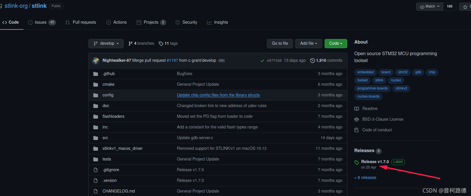Open the green Code dropdown

coord(336,44)
